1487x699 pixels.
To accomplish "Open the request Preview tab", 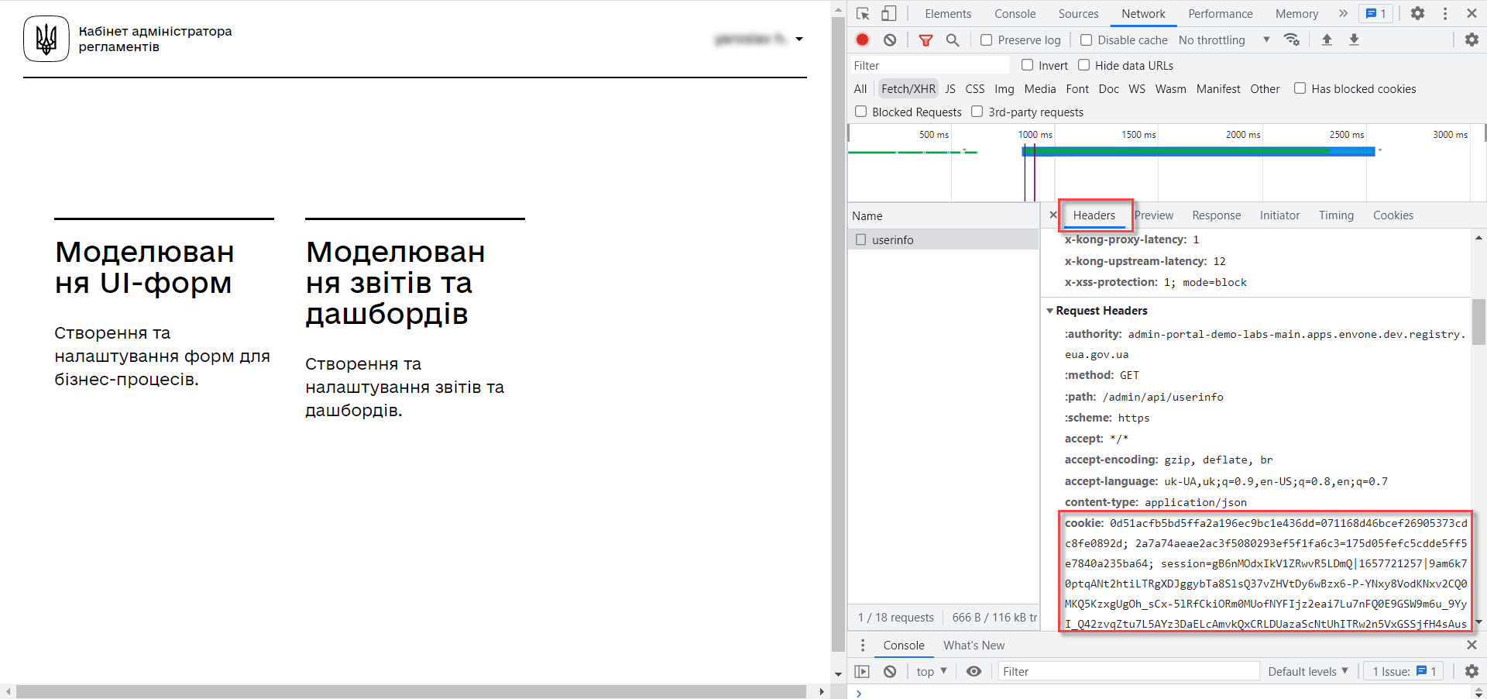I will coord(1154,215).
